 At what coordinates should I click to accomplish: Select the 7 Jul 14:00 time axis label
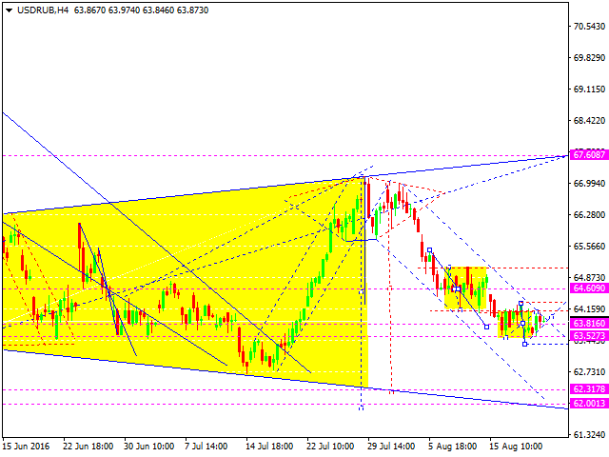(x=206, y=447)
